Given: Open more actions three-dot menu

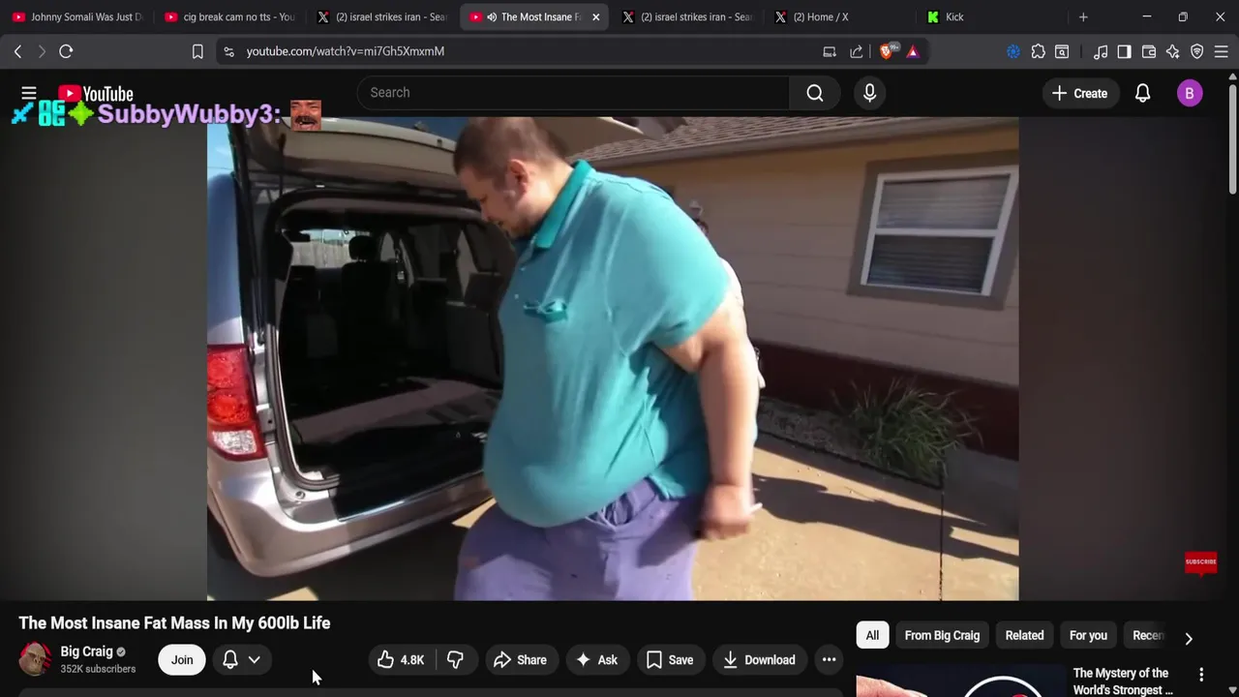Looking at the screenshot, I should point(829,660).
